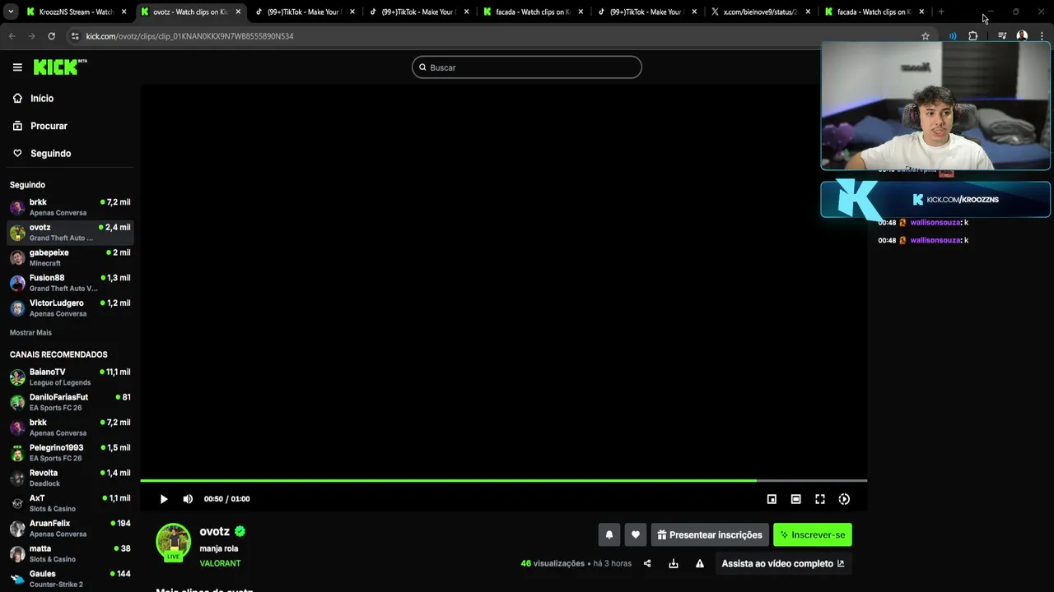The image size is (1054, 592).
Task: Click Presentear inscrições button
Action: [710, 534]
